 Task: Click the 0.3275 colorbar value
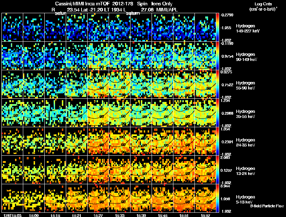tap(226, 72)
